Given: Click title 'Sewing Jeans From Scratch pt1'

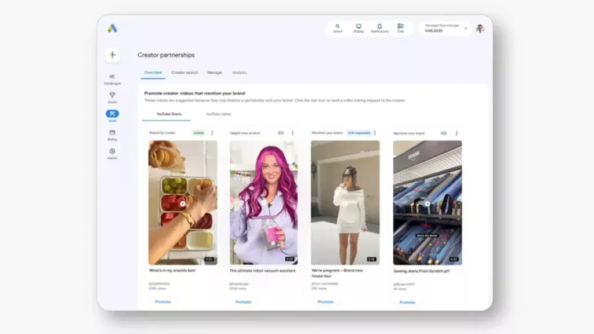Looking at the screenshot, I should pyautogui.click(x=421, y=271).
